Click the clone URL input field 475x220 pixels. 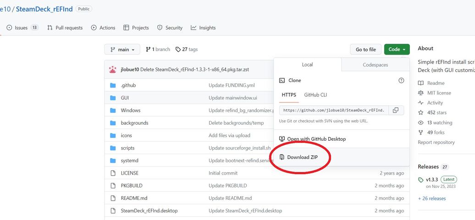(x=334, y=110)
